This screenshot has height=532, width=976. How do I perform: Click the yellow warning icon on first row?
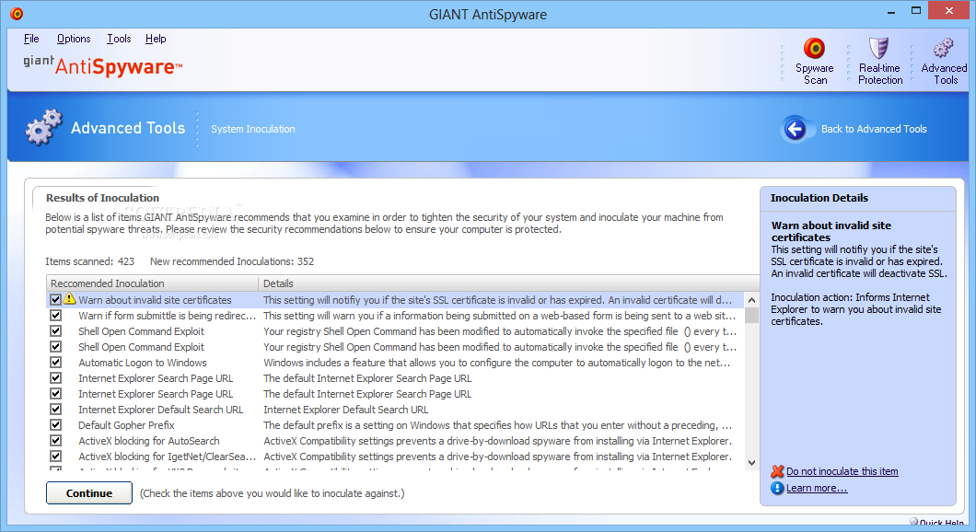point(69,298)
